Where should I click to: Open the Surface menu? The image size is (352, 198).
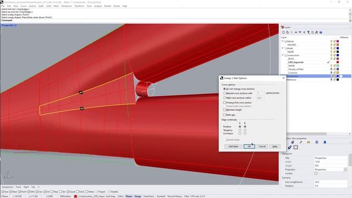click(x=32, y=6)
